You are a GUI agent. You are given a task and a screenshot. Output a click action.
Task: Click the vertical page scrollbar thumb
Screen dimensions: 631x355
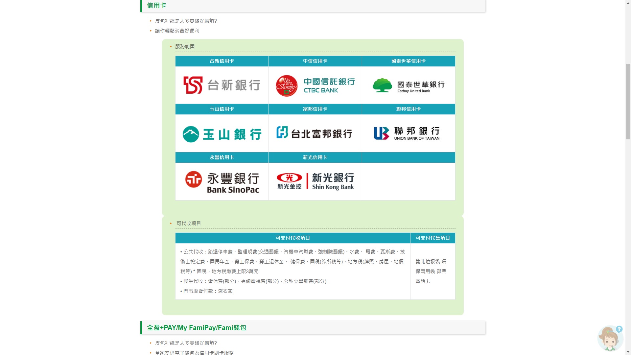click(628, 101)
